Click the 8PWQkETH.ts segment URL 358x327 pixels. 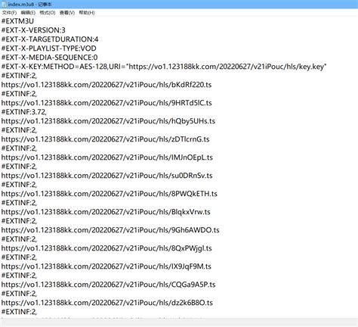110,194
